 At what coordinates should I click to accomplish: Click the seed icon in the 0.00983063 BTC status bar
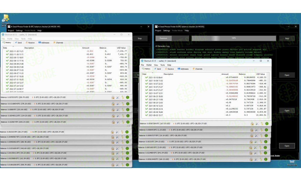pyautogui.click(x=122, y=142)
